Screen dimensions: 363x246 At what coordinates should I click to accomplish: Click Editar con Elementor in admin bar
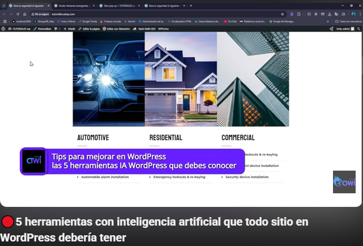(119, 28)
